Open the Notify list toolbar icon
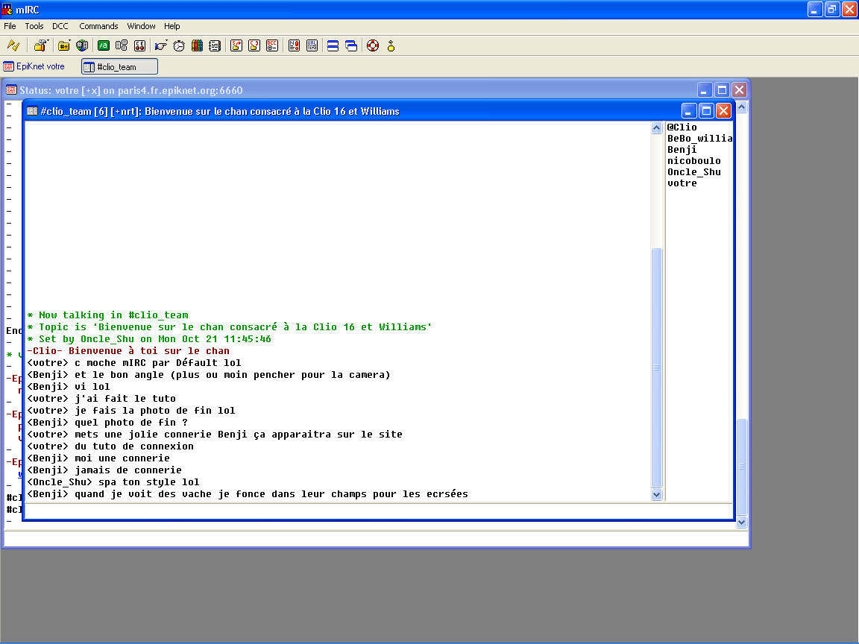Screen dimensions: 859x644 [x=295, y=46]
